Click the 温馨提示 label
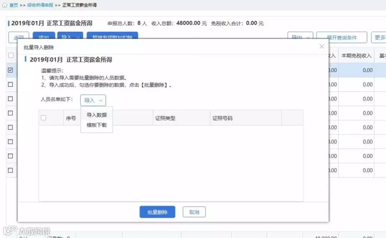Image resolution: width=386 pixels, height=238 pixels. tap(52, 71)
